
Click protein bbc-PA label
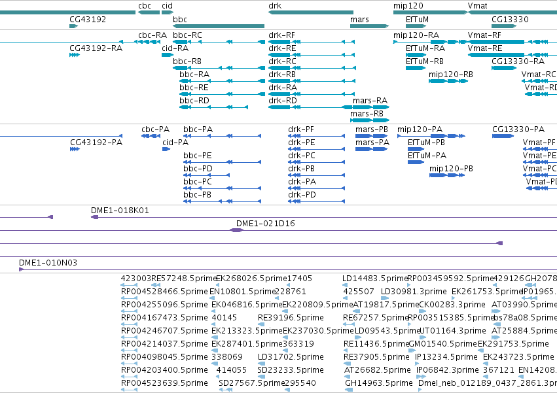[198, 129]
